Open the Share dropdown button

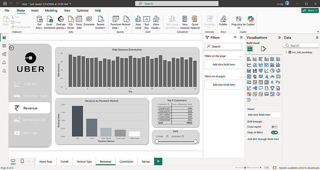point(310,11)
